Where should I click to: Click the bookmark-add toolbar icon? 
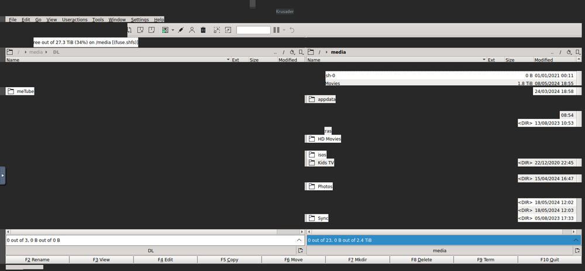click(x=152, y=30)
